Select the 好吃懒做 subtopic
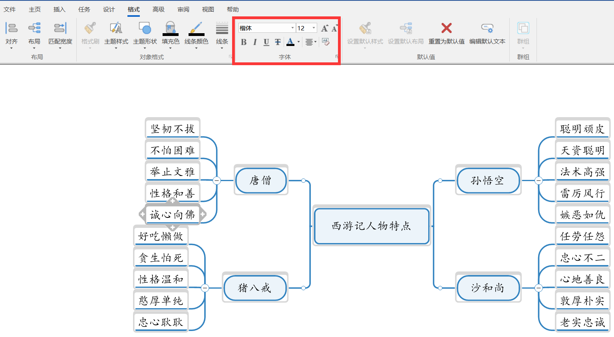The width and height of the screenshot is (614, 337). pos(161,236)
